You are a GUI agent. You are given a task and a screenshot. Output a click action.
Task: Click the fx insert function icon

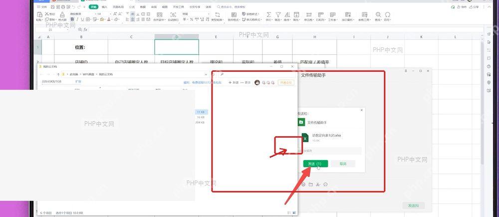coord(86,29)
